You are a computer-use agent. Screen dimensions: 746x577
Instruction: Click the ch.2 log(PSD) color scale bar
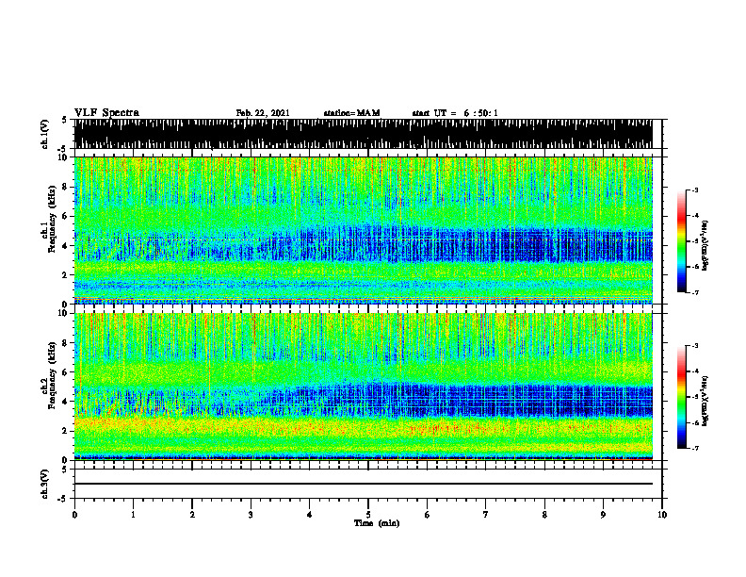(682, 397)
